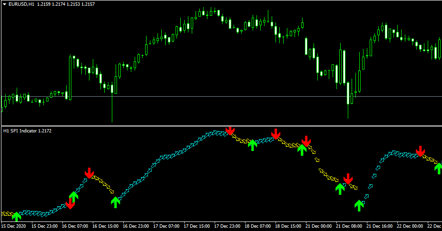Screen dimensions: 442x231
Task: Click the topmost red down arrow
Action: pos(230,130)
